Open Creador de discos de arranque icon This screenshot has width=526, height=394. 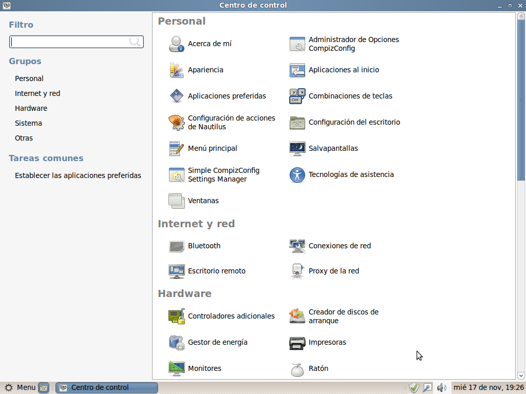click(297, 316)
